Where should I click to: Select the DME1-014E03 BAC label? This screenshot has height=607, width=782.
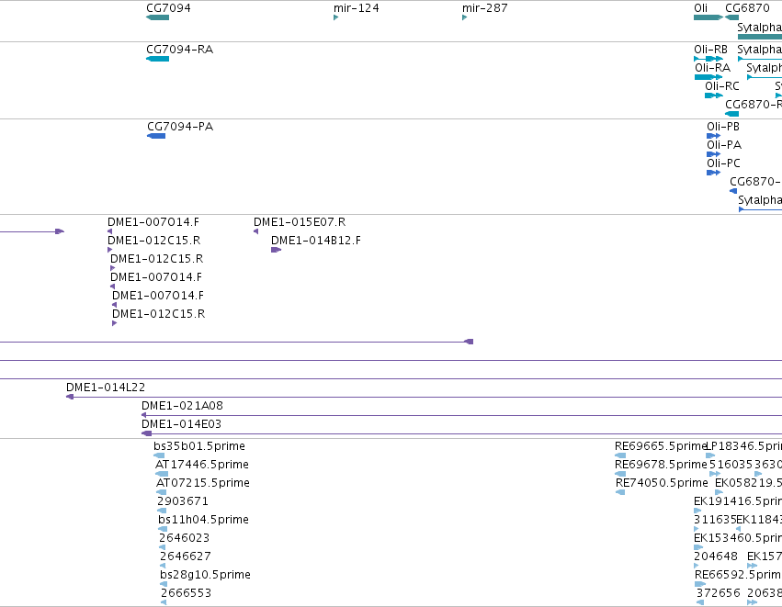tap(181, 424)
